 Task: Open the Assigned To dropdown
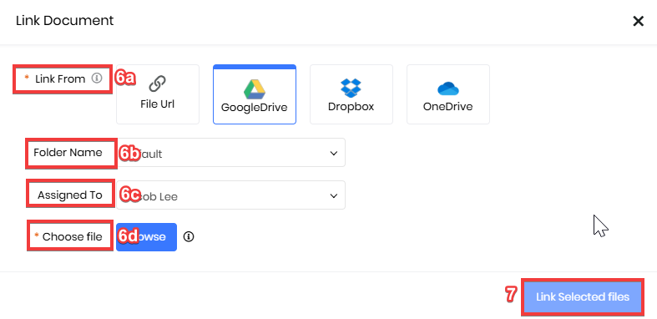coord(231,195)
